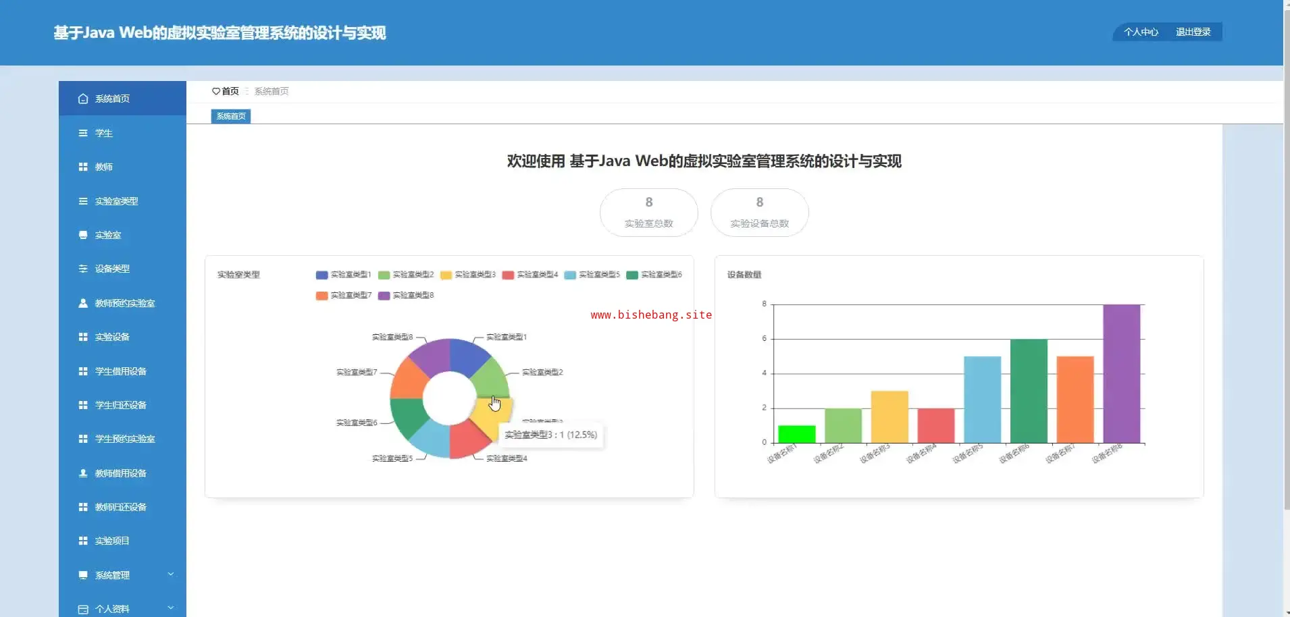This screenshot has width=1290, height=617.
Task: Expand the 系统管理 submenu arrow
Action: pyautogui.click(x=171, y=574)
